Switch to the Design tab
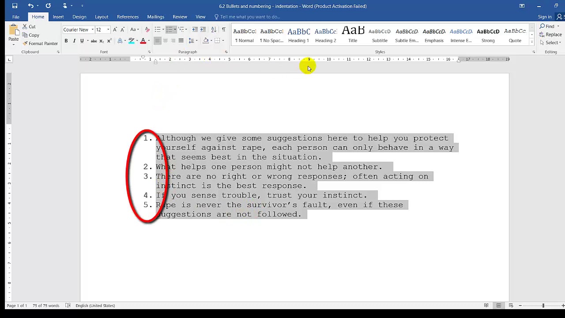Viewport: 565px width, 318px height. pos(79,17)
